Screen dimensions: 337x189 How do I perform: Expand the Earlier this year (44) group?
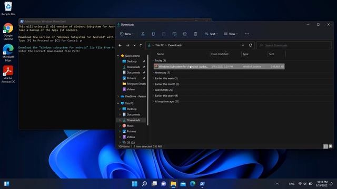(153, 96)
